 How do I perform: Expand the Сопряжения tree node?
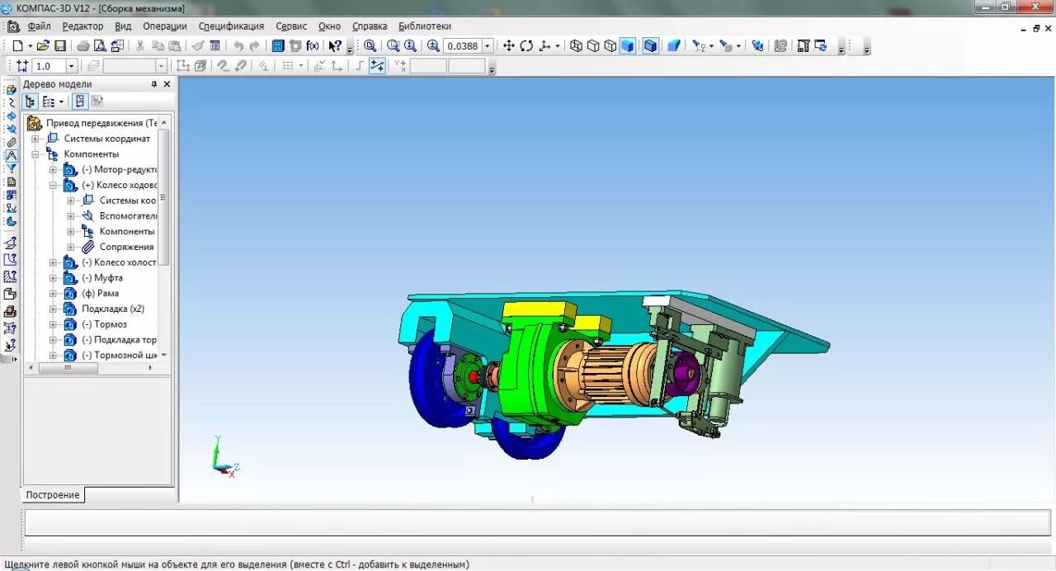(x=71, y=248)
